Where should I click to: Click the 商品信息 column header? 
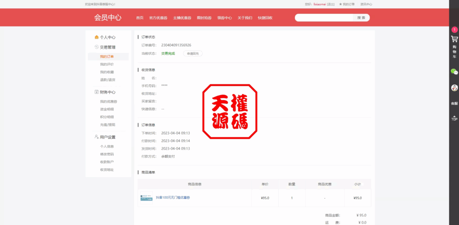tap(195, 184)
